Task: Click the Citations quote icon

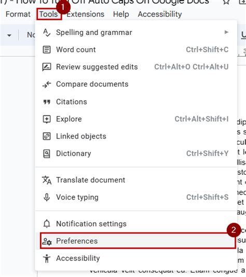Action: (47, 102)
